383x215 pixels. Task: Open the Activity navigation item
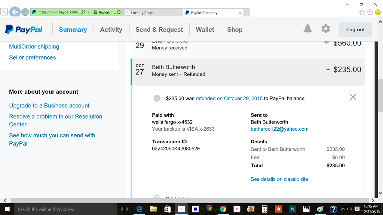point(111,29)
